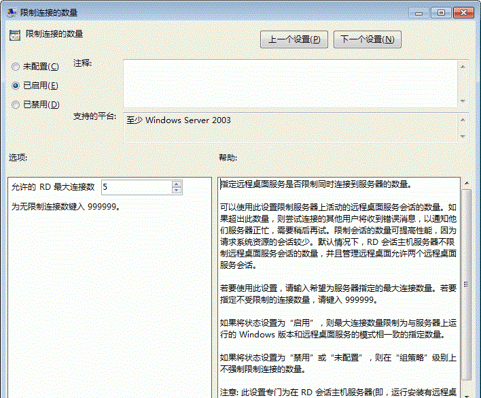Click the policy setting icon beside 限制连接的数量

pyautogui.click(x=15, y=35)
